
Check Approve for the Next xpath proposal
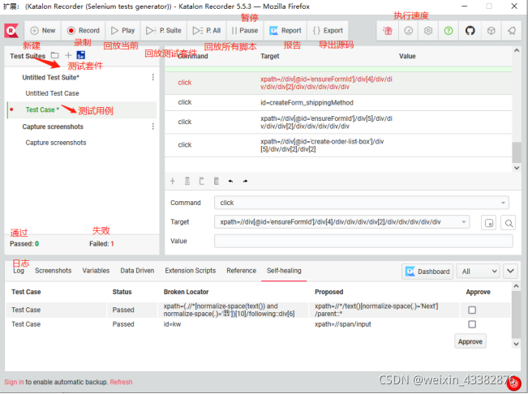click(472, 310)
